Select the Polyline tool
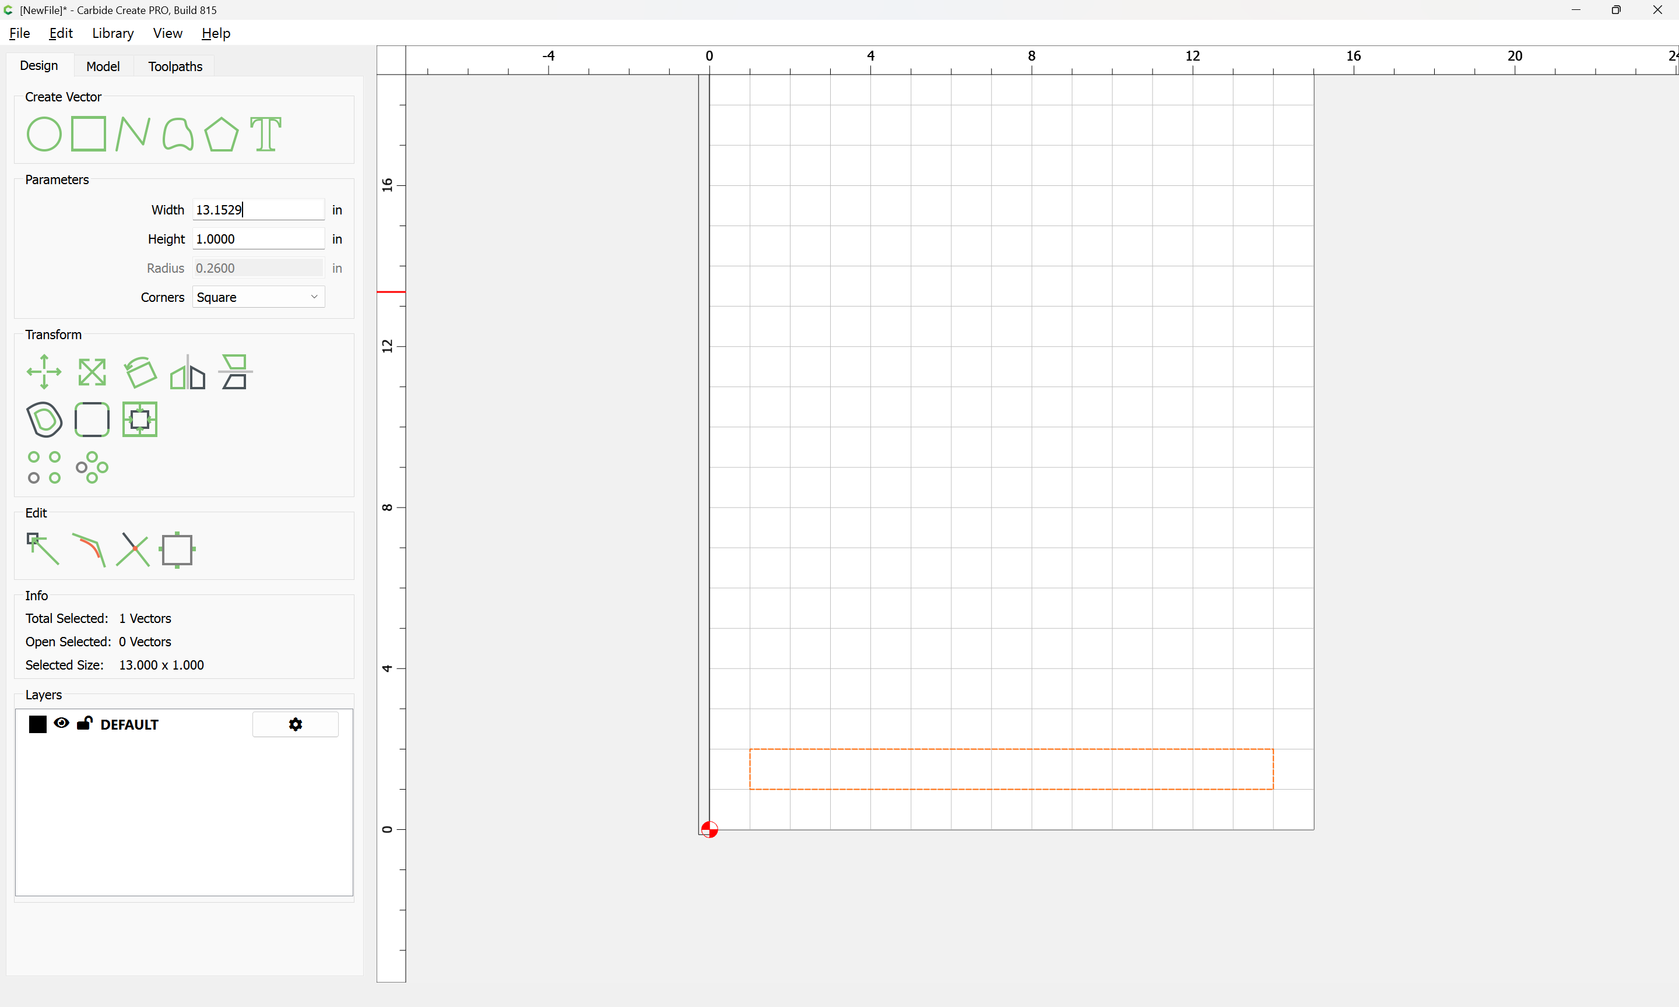Viewport: 1679px width, 1007px height. coord(132,133)
